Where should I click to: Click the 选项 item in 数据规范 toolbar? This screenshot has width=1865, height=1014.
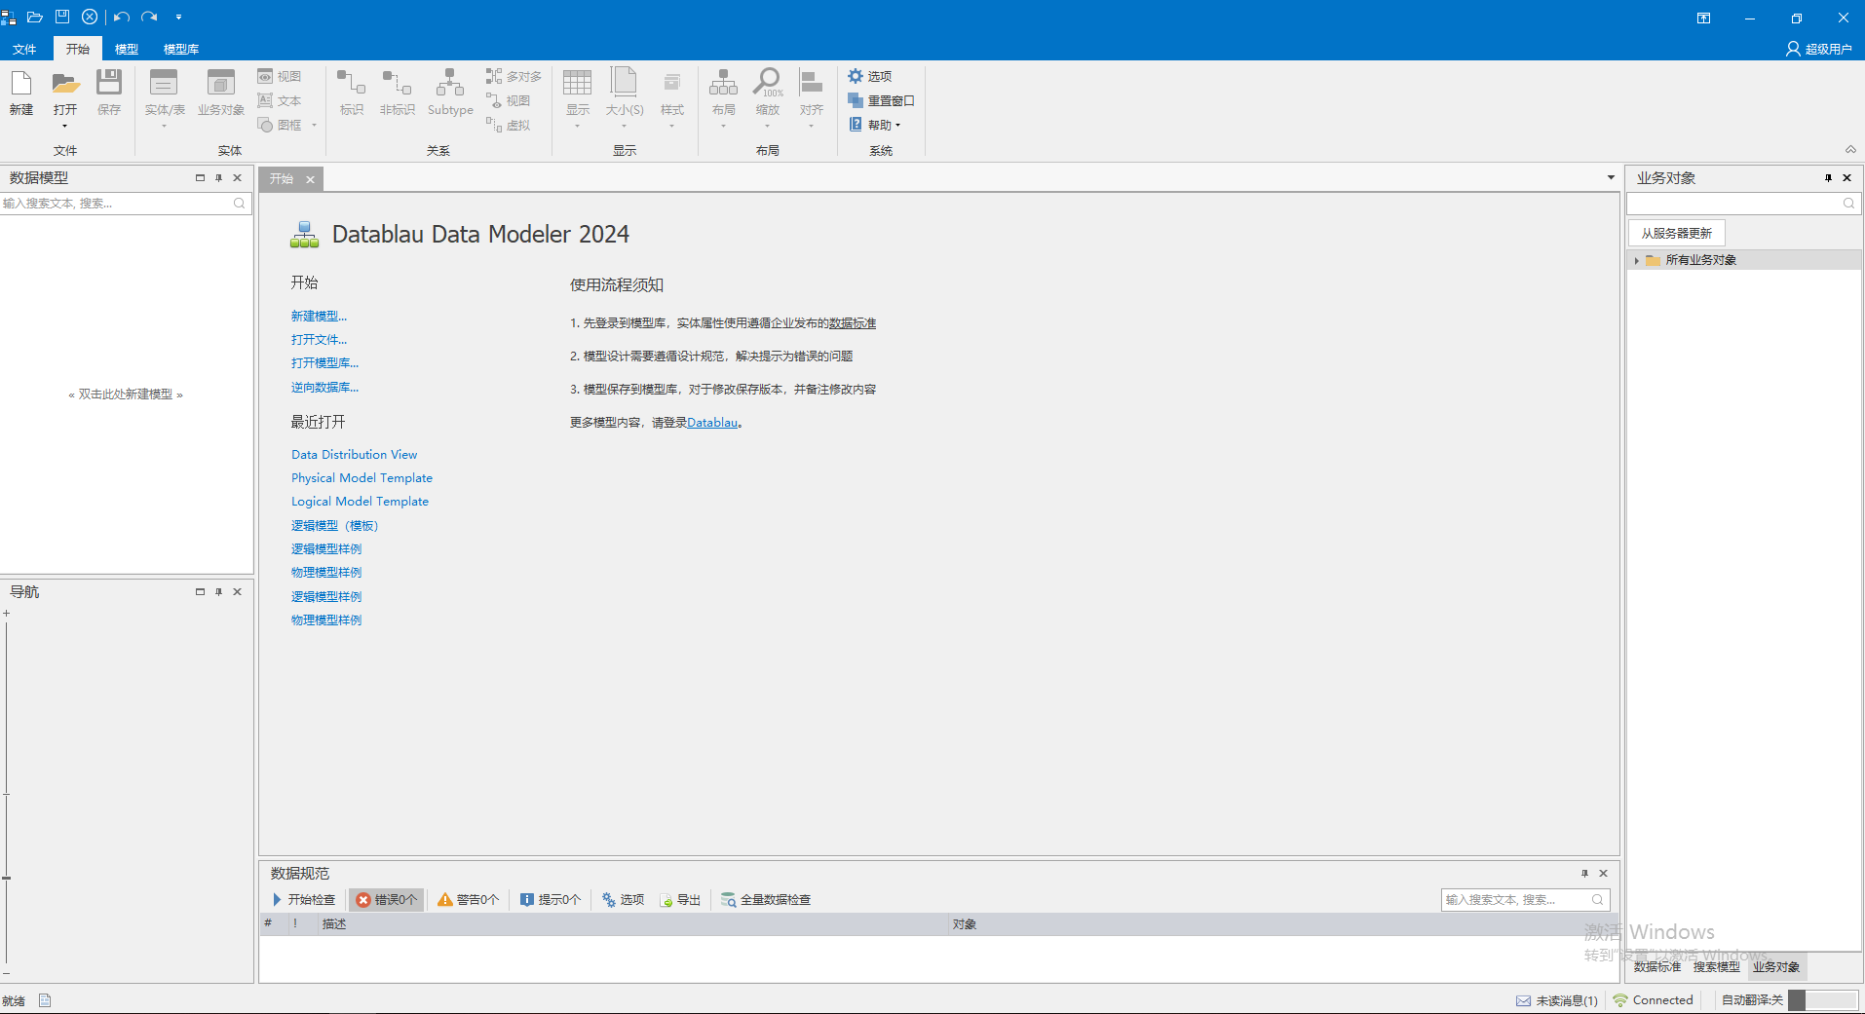[x=623, y=900]
